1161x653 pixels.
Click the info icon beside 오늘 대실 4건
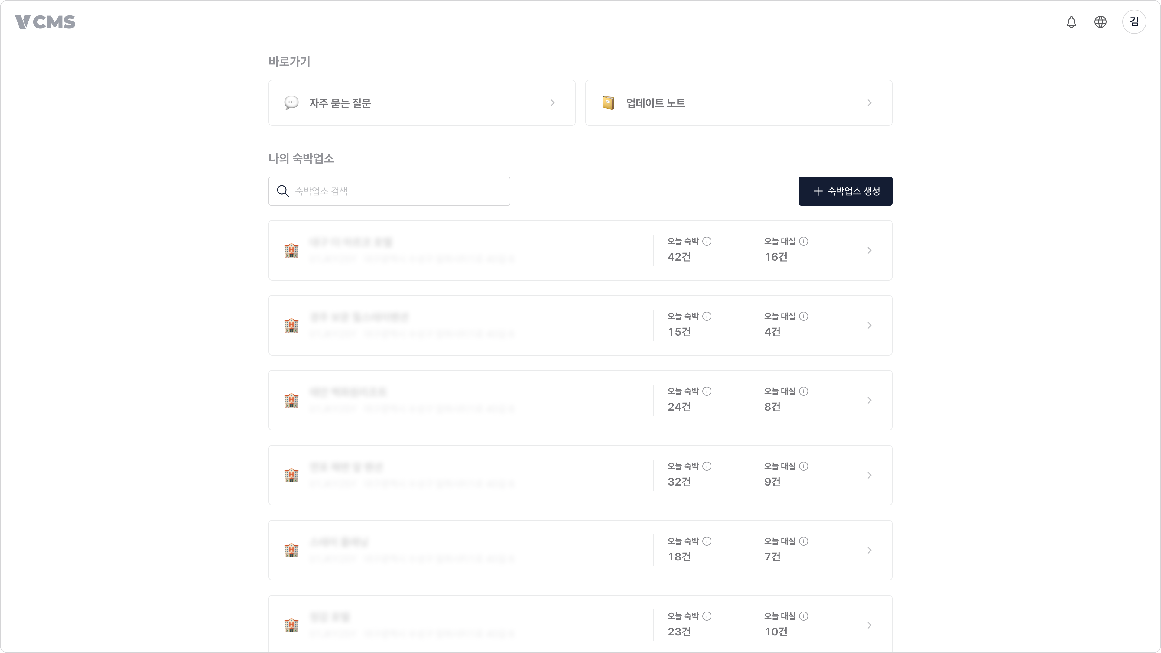804,316
